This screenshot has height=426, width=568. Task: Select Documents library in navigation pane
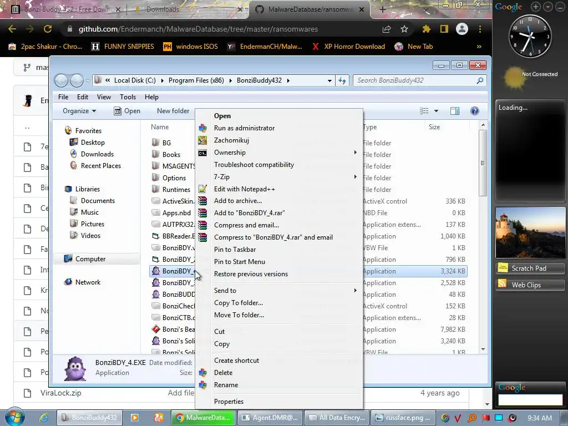click(x=98, y=201)
